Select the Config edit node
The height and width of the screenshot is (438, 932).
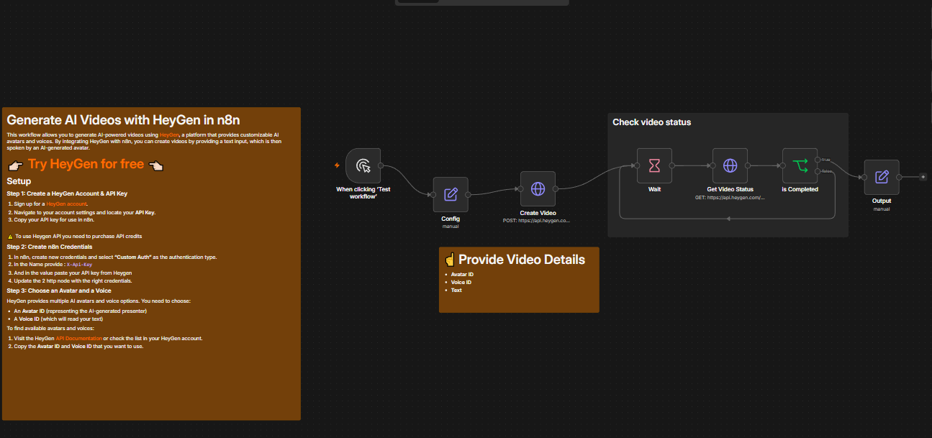point(451,194)
